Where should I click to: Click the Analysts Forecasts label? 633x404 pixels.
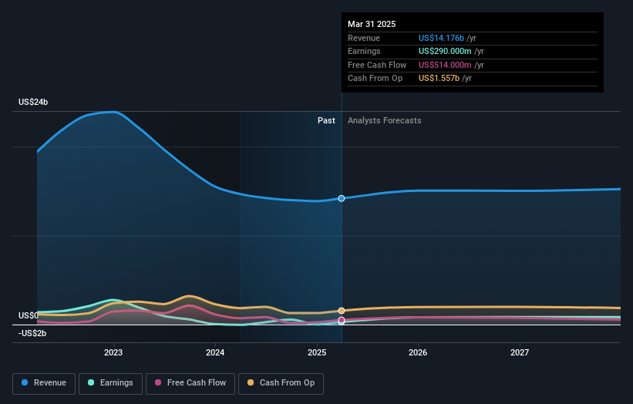[x=384, y=121]
